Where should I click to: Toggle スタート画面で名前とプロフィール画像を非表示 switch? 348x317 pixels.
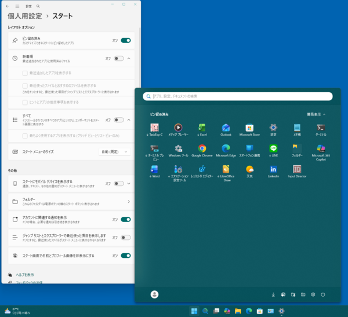(126, 256)
